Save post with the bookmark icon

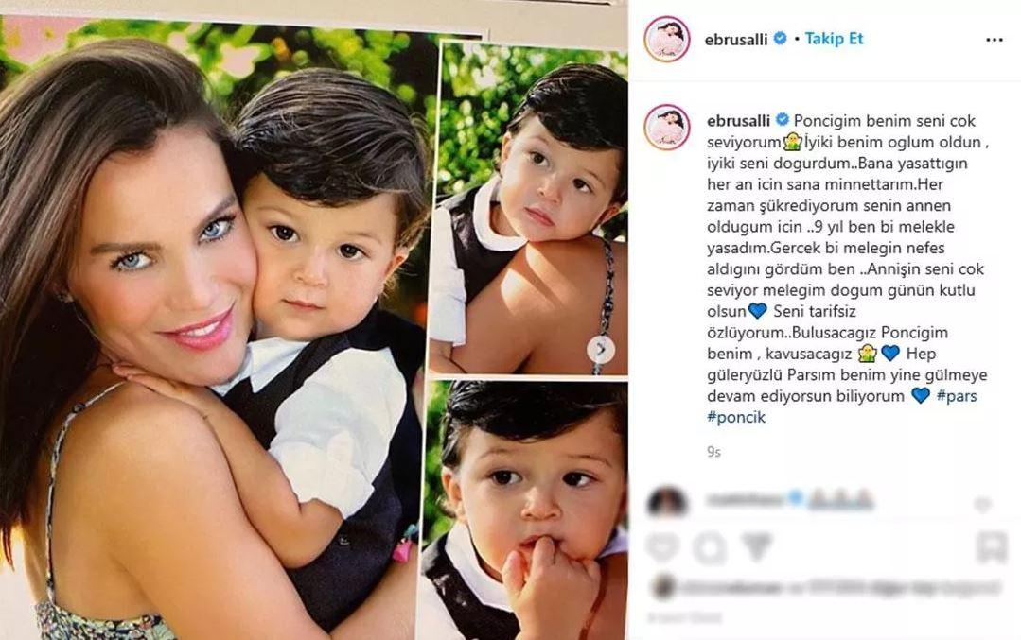click(x=991, y=547)
